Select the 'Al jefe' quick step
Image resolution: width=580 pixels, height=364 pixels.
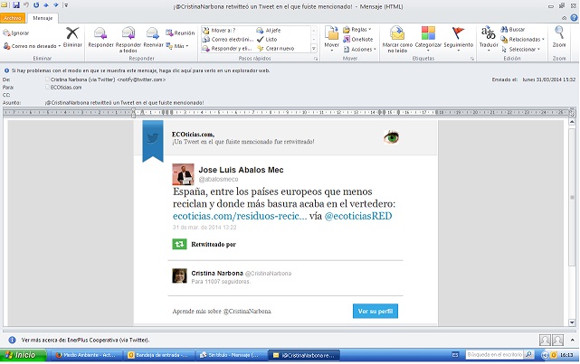pos(269,31)
